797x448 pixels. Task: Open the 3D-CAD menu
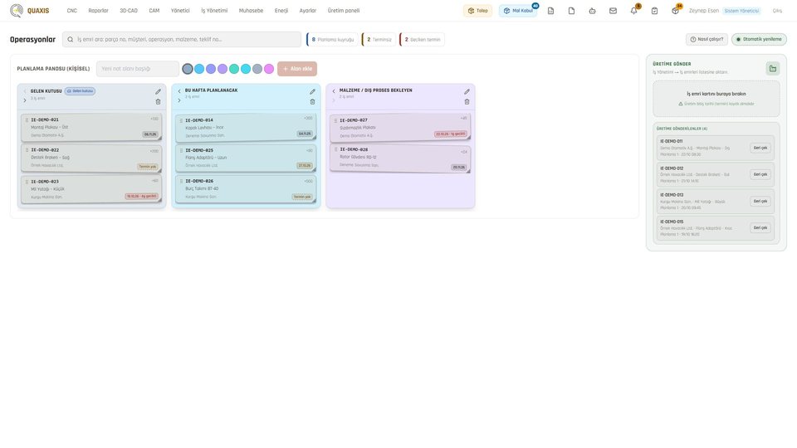point(129,11)
